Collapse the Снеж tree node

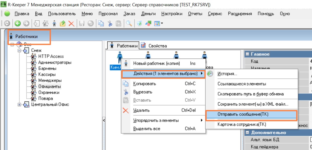19,50
